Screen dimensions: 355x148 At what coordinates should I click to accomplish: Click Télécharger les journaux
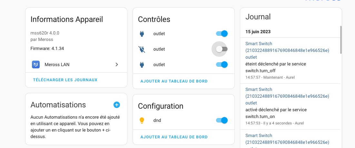click(x=65, y=80)
